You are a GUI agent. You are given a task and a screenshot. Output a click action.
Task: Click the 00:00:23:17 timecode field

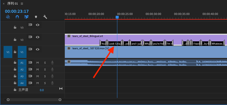(17, 11)
